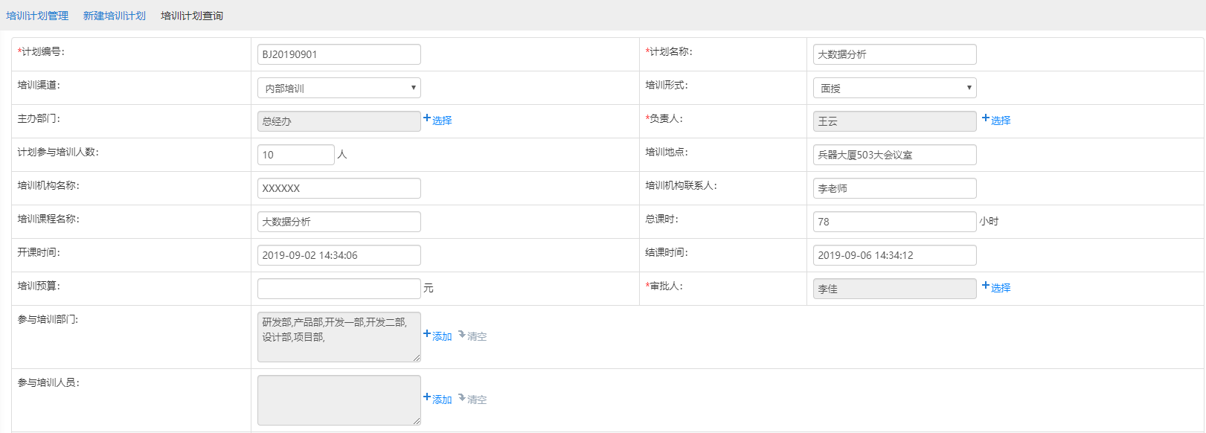The height and width of the screenshot is (433, 1206).
Task: Click 添加 plus icon for 参与培训部门
Action: [427, 335]
